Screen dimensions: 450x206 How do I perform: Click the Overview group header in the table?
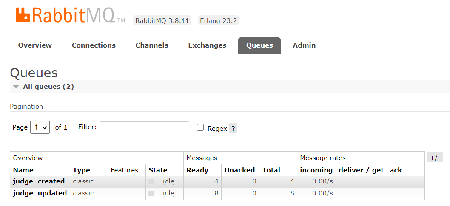pos(28,158)
